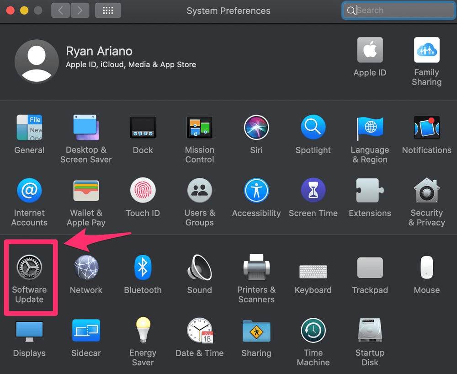Click 'Apple ID, iCloud, Media & App Store' text
The height and width of the screenshot is (374, 457).
tap(131, 64)
